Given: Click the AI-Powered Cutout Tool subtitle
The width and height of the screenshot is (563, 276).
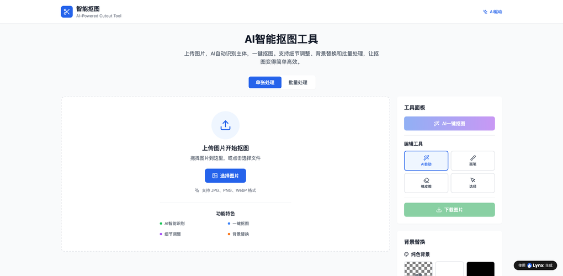Looking at the screenshot, I should pos(99,16).
